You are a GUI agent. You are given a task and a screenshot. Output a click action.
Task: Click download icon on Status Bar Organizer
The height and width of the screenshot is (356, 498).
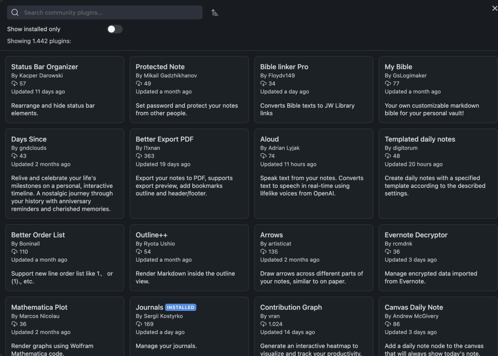(x=14, y=83)
